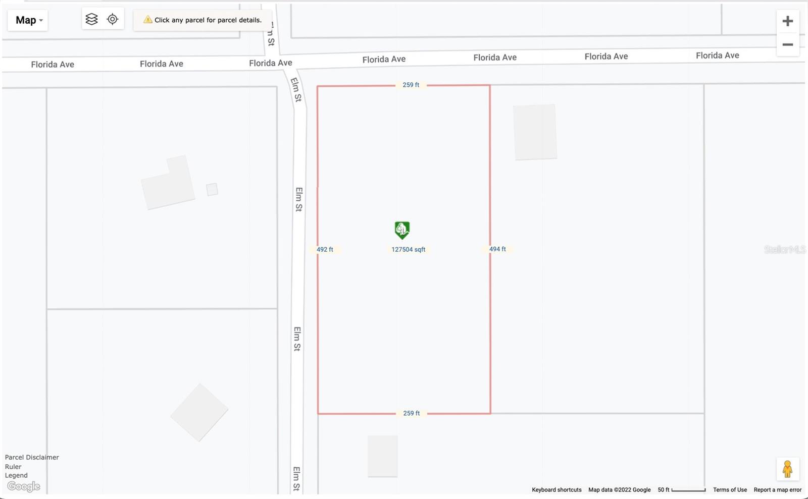Click Report a map error
The width and height of the screenshot is (808, 499).
[x=777, y=490]
